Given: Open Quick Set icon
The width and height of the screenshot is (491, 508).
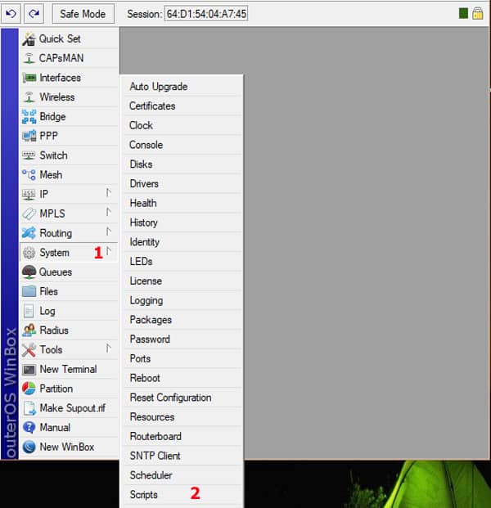Looking at the screenshot, I should 29,39.
